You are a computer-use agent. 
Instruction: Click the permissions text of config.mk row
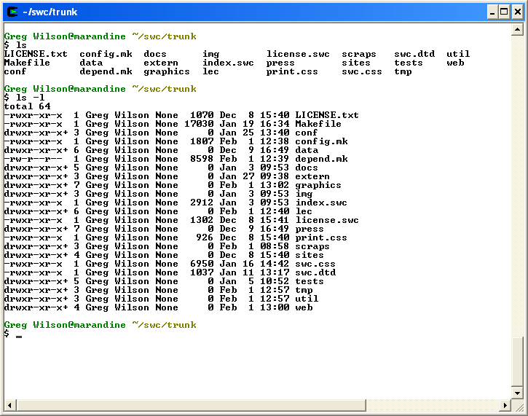pos(33,141)
